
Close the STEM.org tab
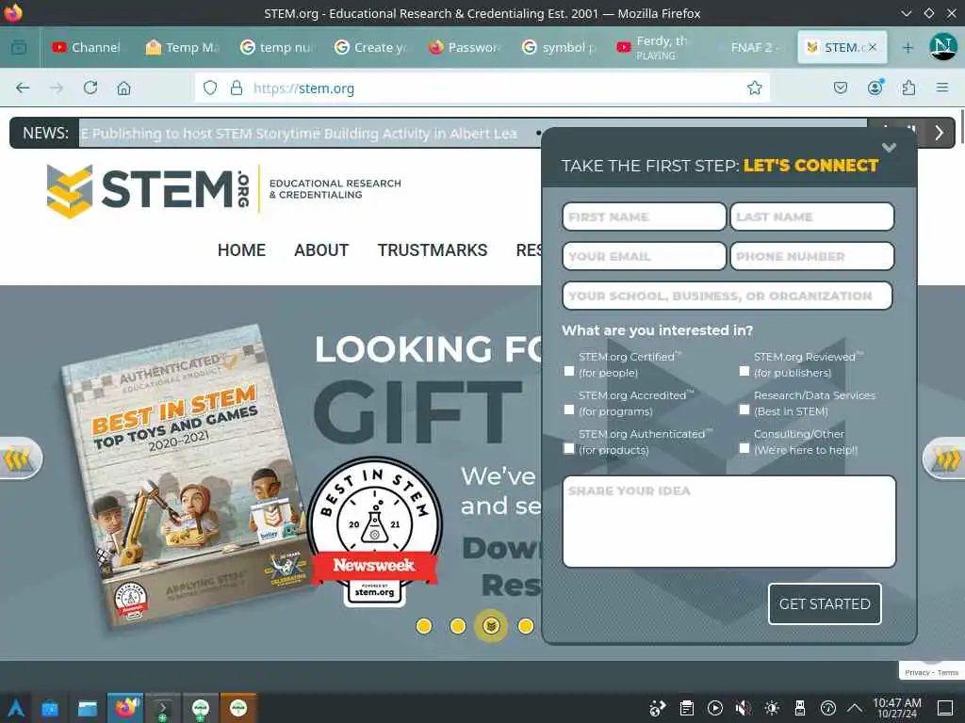point(872,47)
